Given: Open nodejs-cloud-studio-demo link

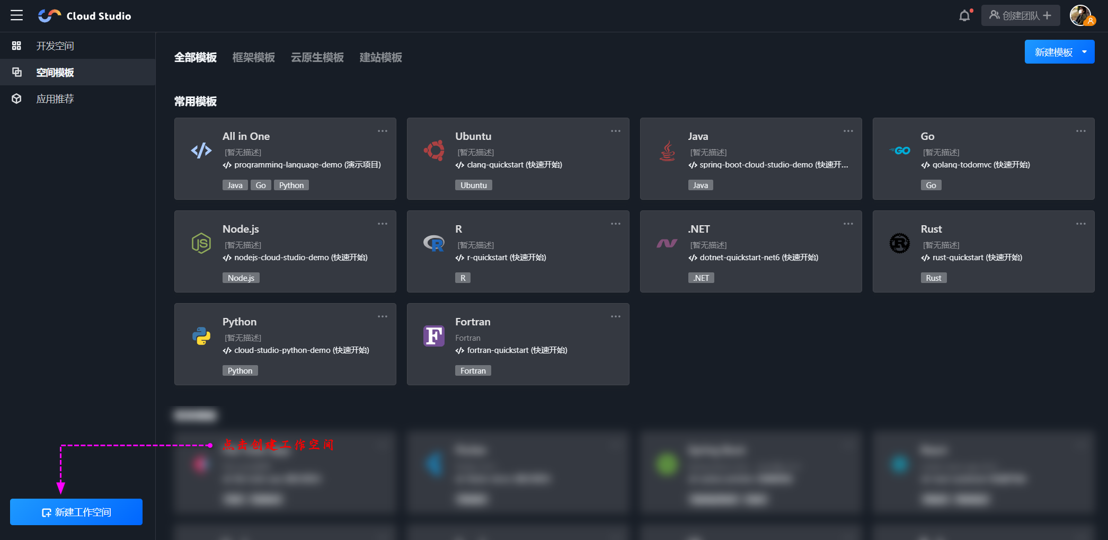Looking at the screenshot, I should [295, 258].
